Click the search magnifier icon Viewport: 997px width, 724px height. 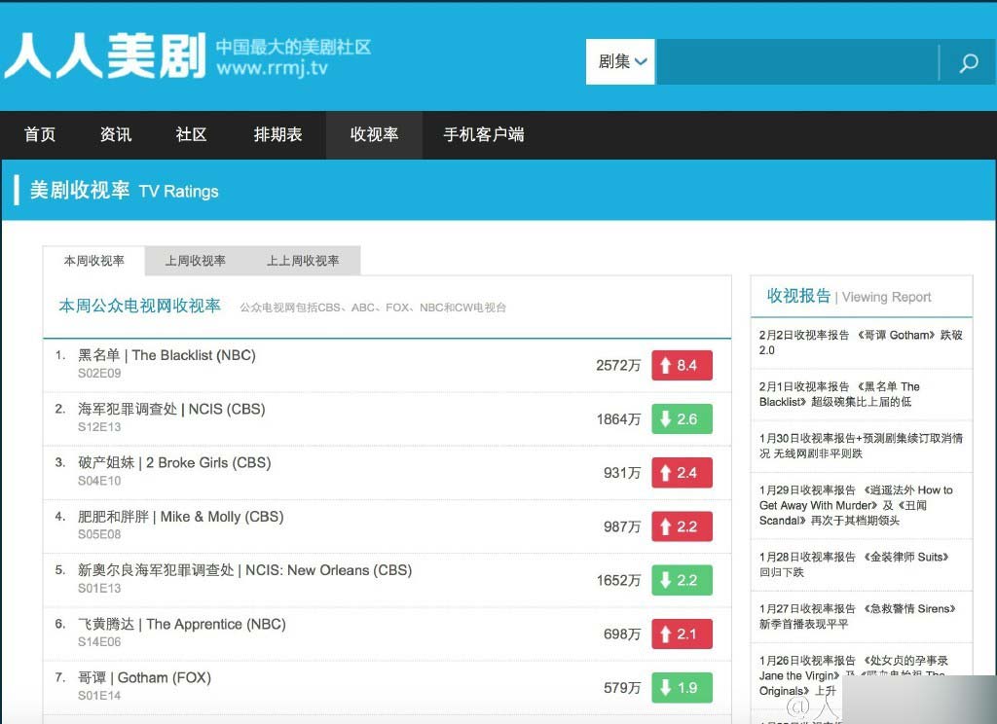click(969, 62)
